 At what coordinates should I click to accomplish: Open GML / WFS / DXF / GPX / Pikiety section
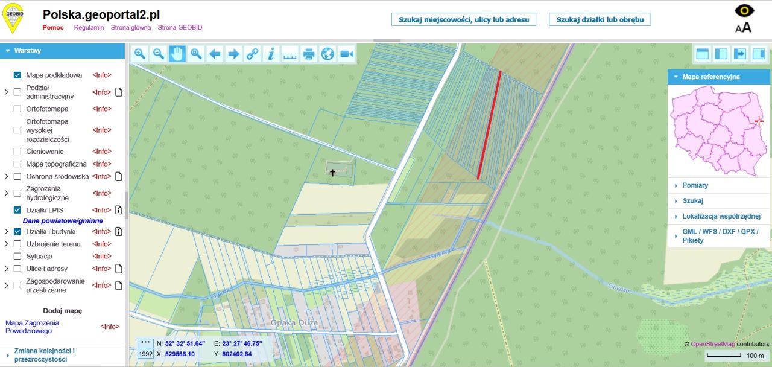click(718, 236)
